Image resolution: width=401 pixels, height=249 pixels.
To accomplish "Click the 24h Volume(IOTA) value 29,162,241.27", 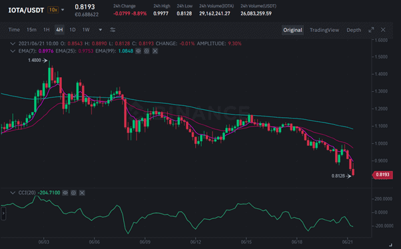I will click(214, 13).
